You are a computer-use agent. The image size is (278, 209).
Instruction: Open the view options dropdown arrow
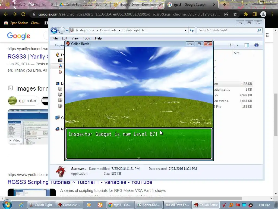(238, 45)
